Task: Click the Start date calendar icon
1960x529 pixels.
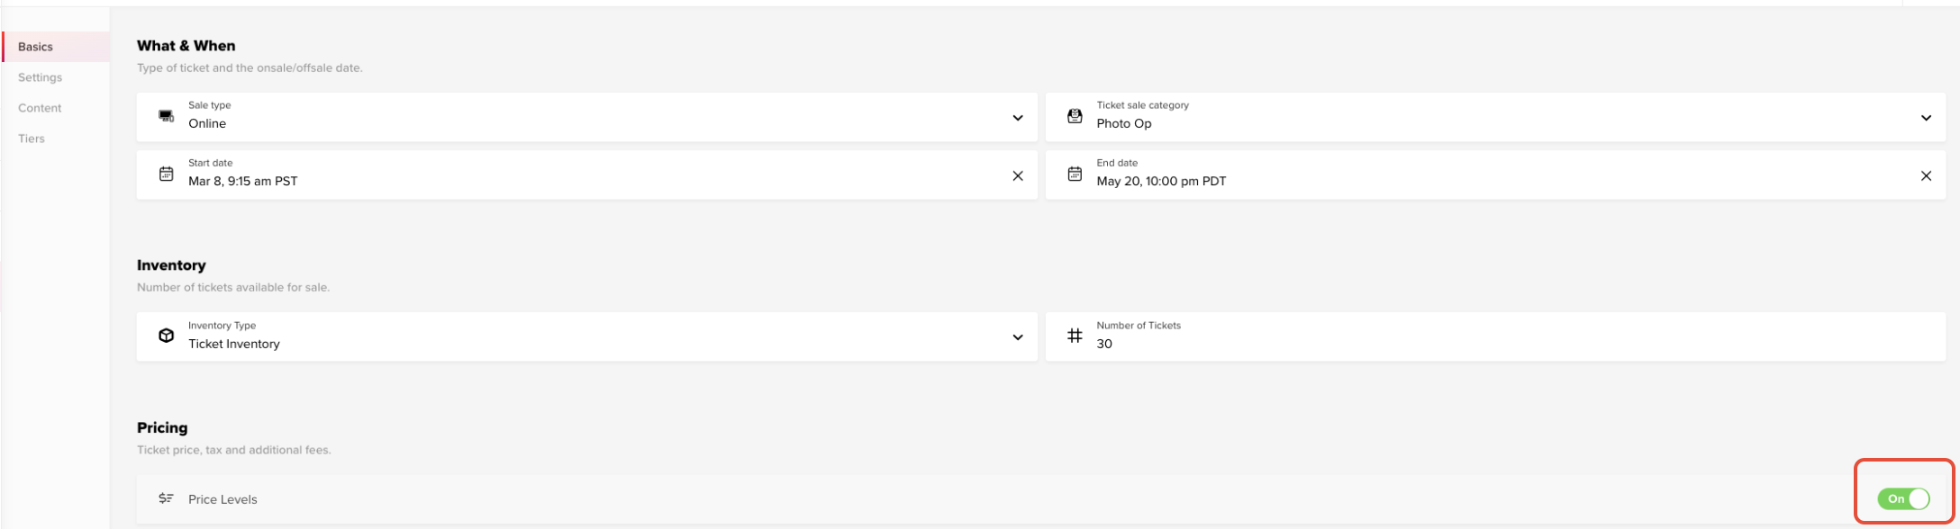Action: pos(166,175)
